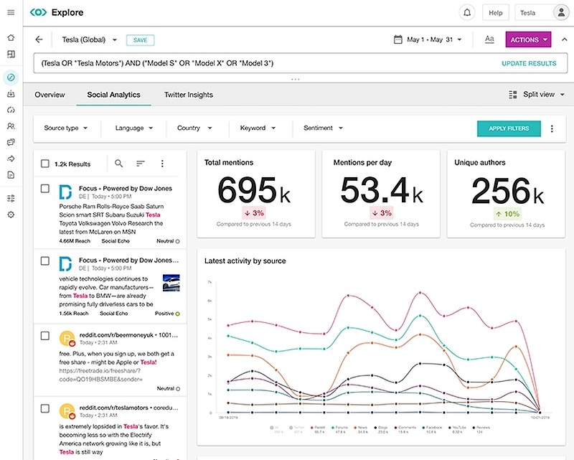Open Source type filter

point(66,128)
